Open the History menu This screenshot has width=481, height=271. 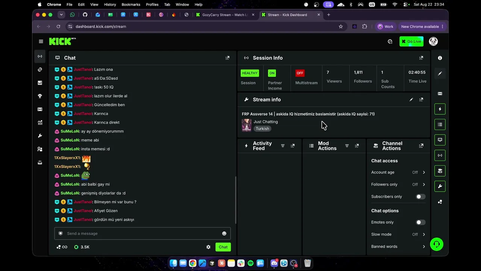pyautogui.click(x=110, y=5)
